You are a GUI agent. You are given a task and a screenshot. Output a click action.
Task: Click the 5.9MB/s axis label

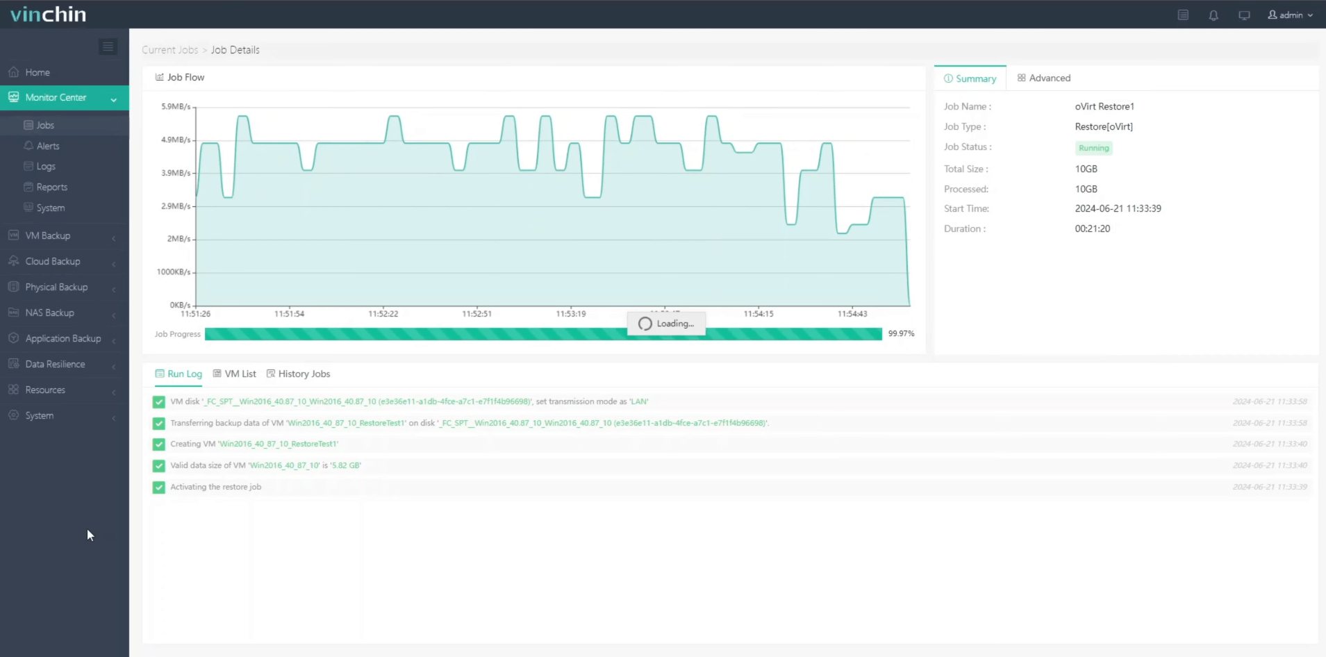click(176, 106)
